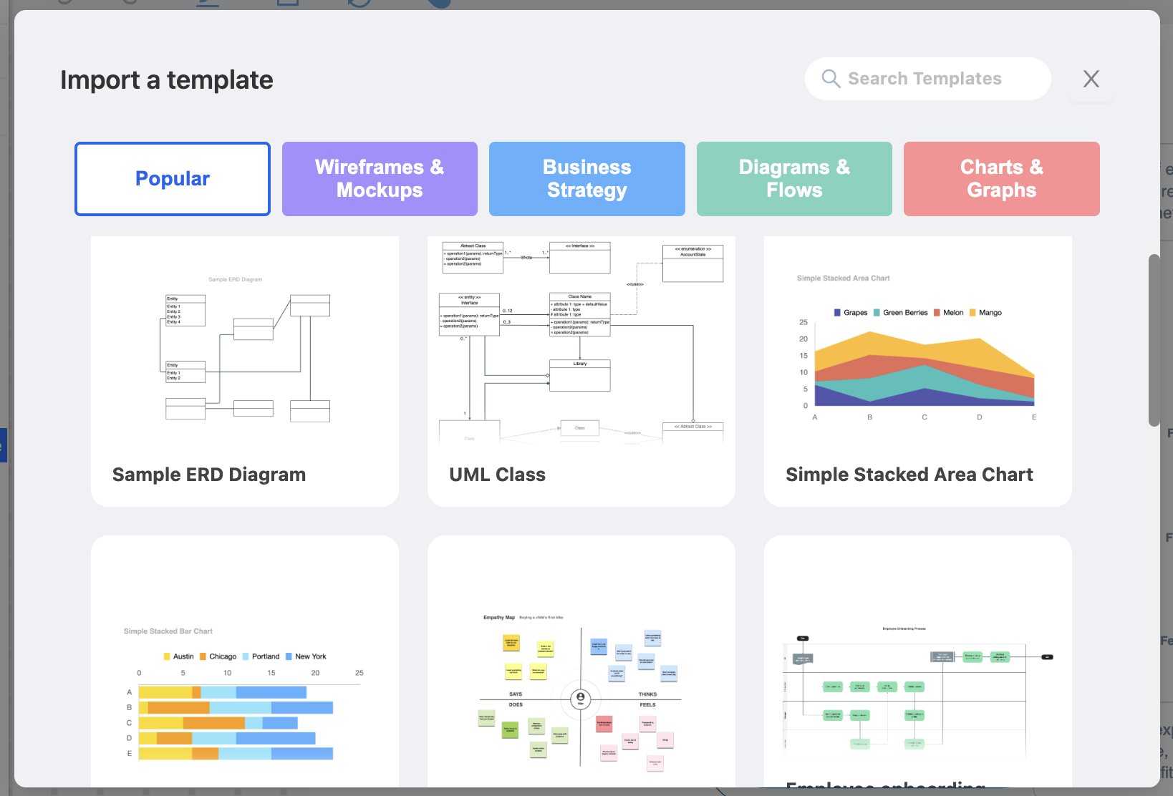Screen dimensions: 1173x796
Task: Close the Import a template dialog
Action: (1091, 79)
